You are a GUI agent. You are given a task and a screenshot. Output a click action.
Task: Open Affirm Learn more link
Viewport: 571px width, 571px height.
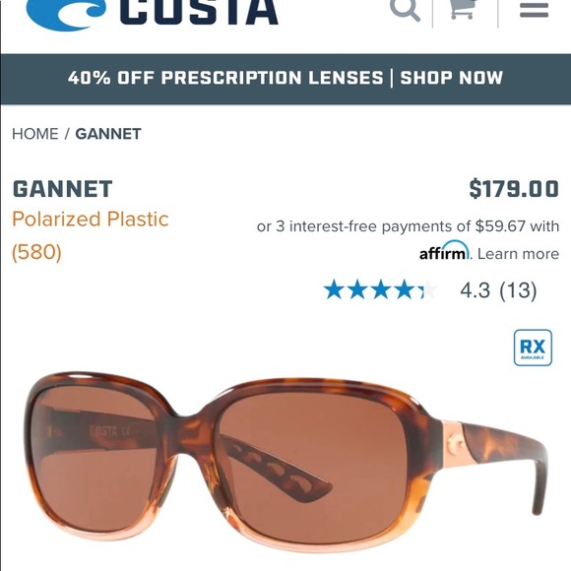[518, 254]
